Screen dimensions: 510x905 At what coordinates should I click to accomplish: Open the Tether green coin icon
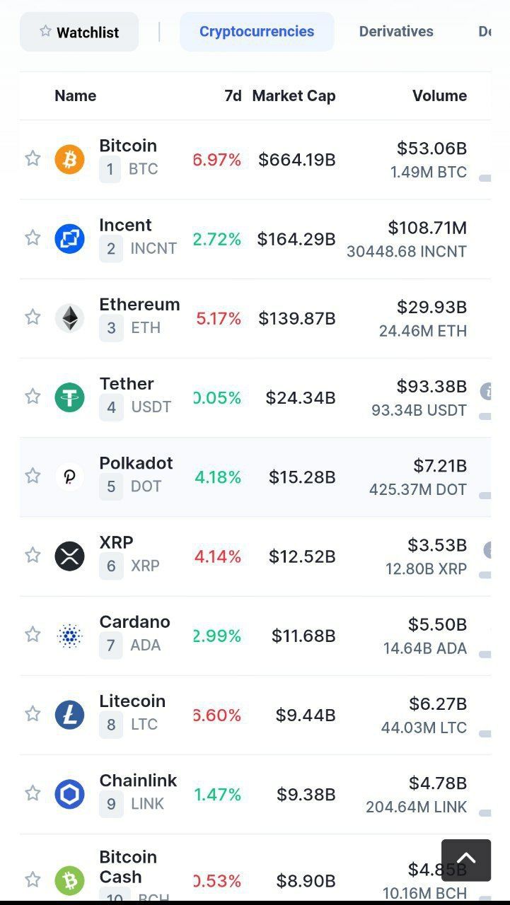pos(69,397)
